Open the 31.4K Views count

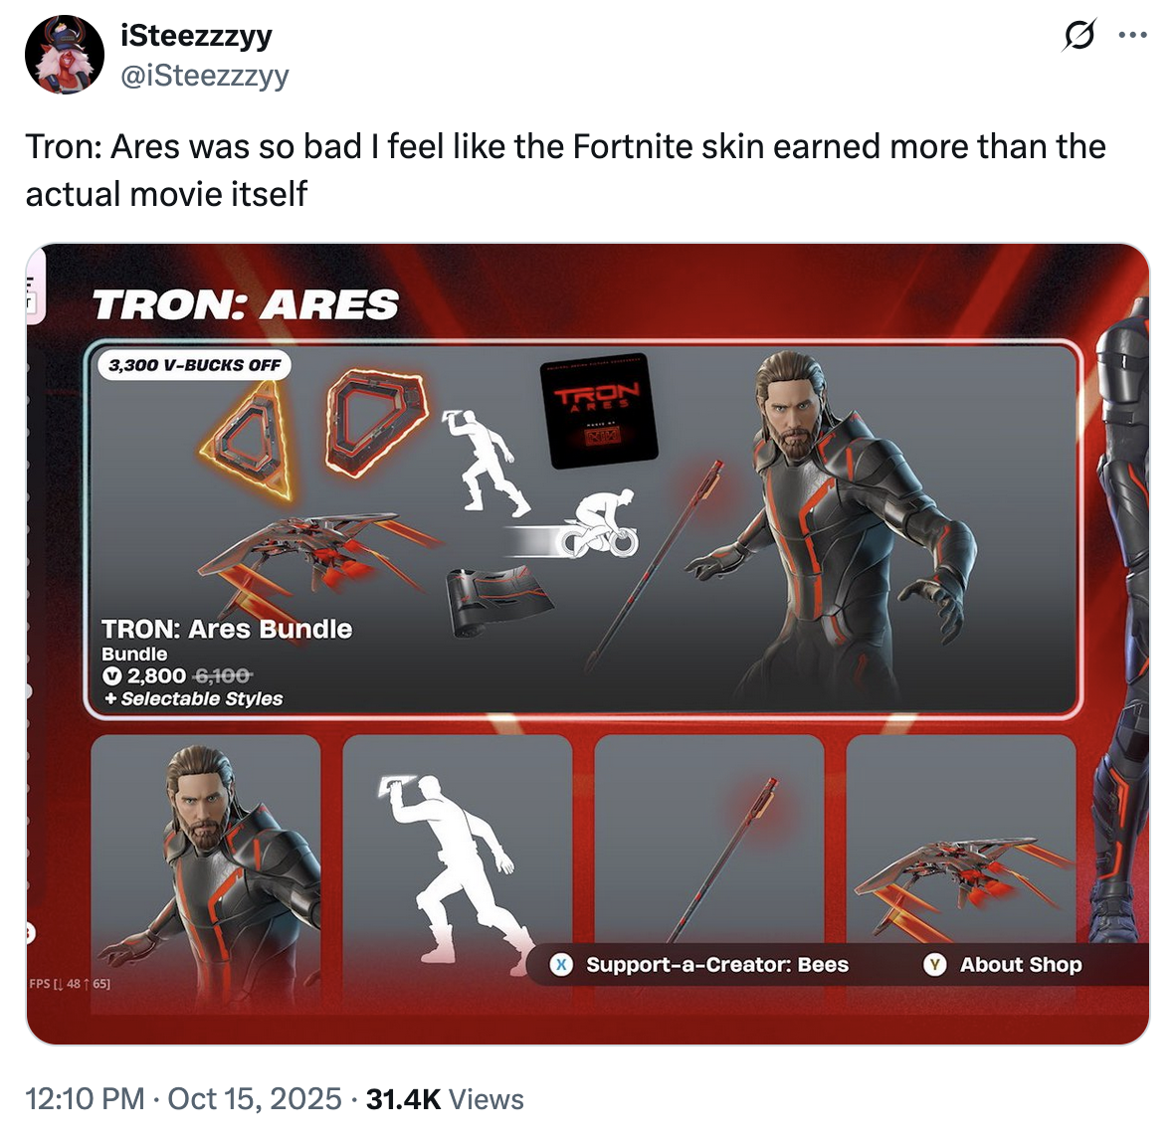point(445,1099)
